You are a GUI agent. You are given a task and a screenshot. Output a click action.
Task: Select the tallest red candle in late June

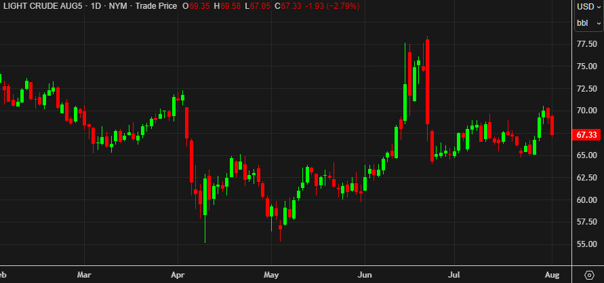pos(427,81)
